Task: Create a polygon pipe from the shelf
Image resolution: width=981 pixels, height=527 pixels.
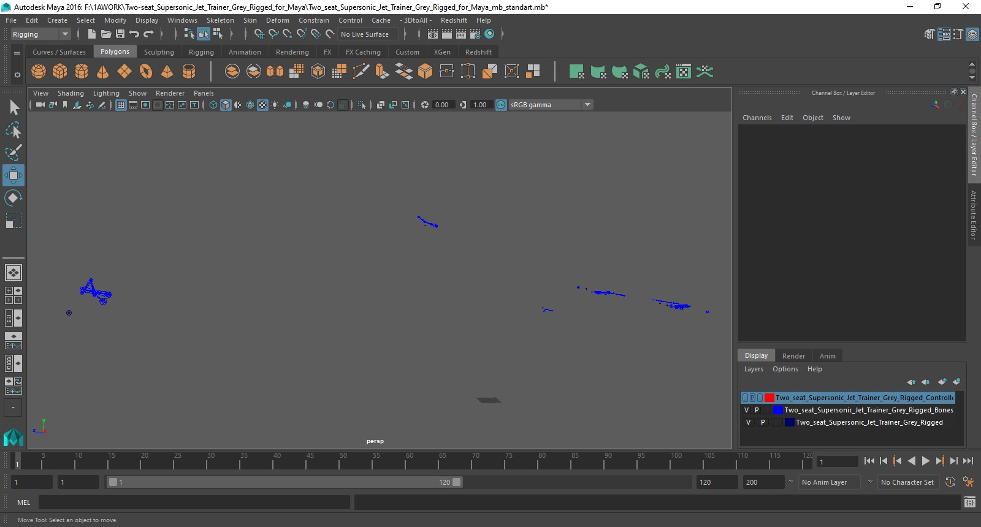Action: click(x=189, y=72)
